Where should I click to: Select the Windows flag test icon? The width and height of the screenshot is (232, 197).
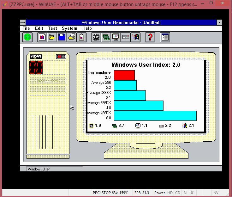(x=135, y=37)
